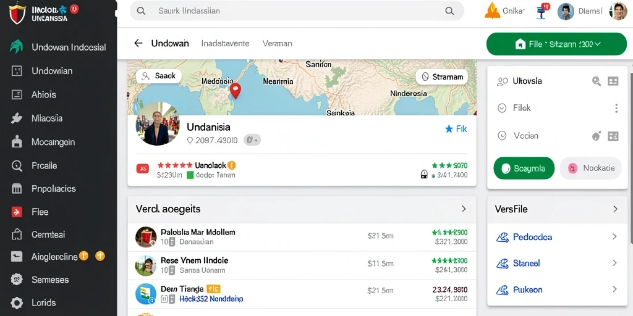The height and width of the screenshot is (316, 633).
Task: Click the search magnifier icon beside Ulkovsia
Action: click(597, 81)
